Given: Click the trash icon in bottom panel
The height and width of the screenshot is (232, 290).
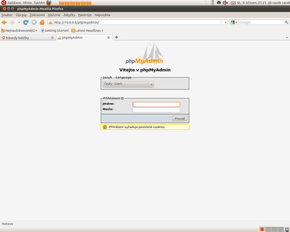Looking at the screenshot, I should pos(287,229).
